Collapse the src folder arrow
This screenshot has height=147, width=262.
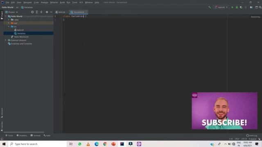[9, 27]
